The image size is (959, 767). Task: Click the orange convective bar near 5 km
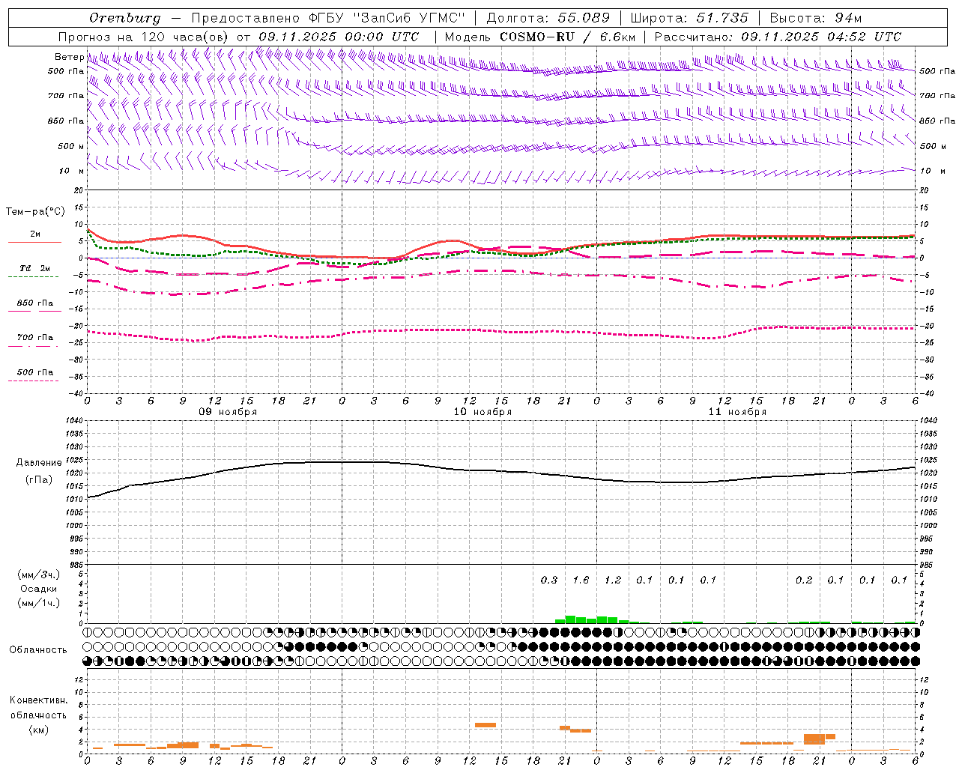click(x=485, y=725)
